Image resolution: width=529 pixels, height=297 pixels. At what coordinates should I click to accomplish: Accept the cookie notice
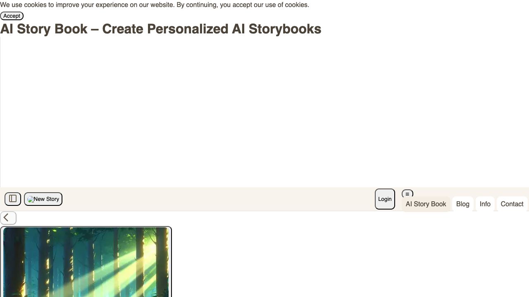coord(12,16)
